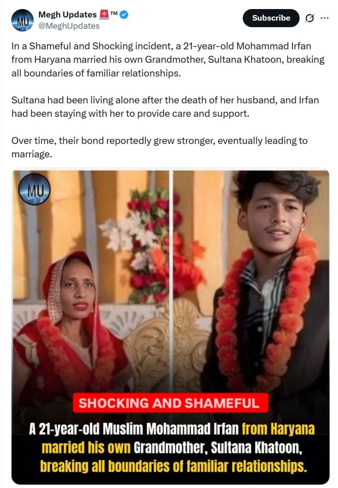
Task: Click the yellow 'breaking all boundaries' caption line
Action: click(x=173, y=467)
